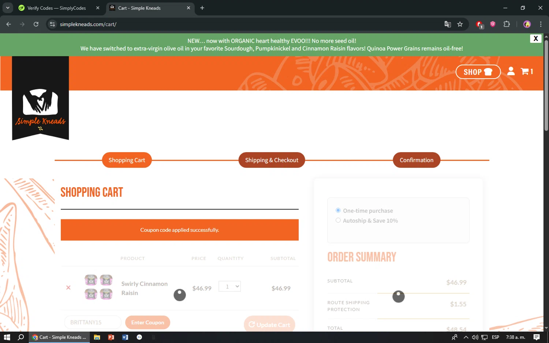Bookmark this page with the star icon

tap(460, 24)
